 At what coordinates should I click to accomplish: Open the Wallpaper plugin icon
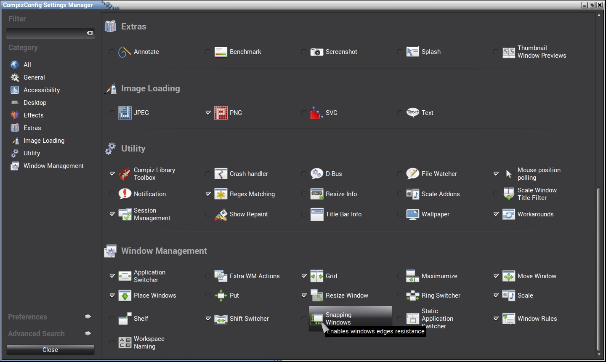(412, 214)
